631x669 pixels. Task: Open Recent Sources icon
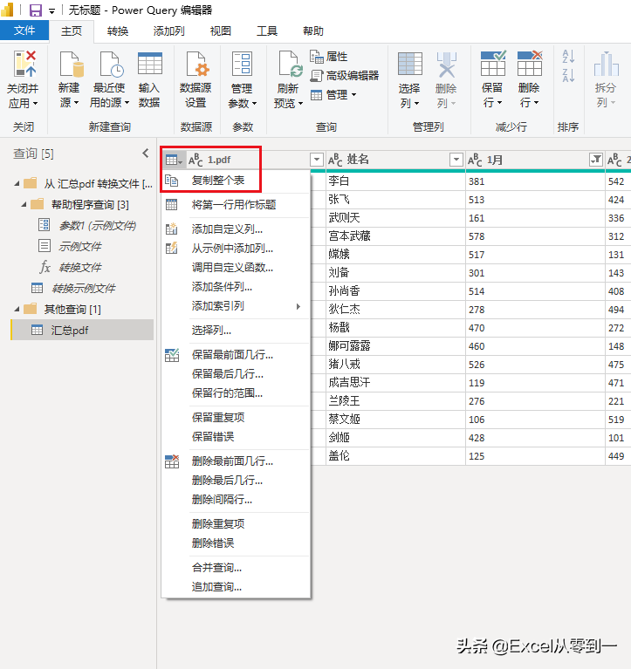pyautogui.click(x=112, y=64)
